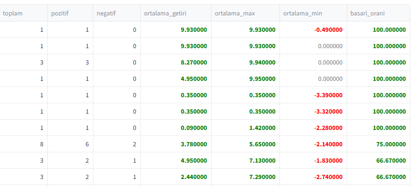Select the 75.000000 basari_orani cell
The image size is (416, 186).
[x=378, y=144]
